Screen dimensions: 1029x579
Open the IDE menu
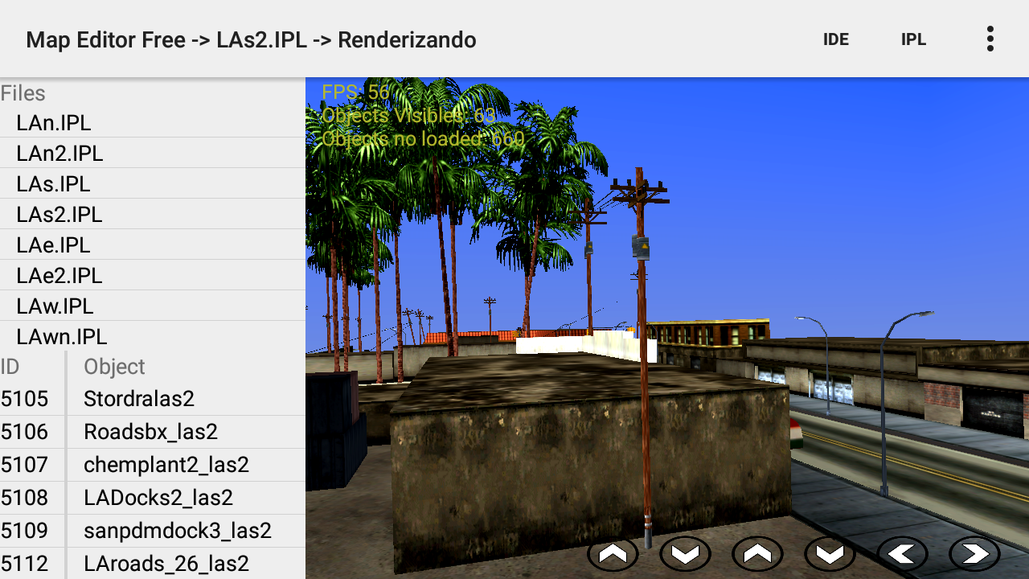pos(836,39)
